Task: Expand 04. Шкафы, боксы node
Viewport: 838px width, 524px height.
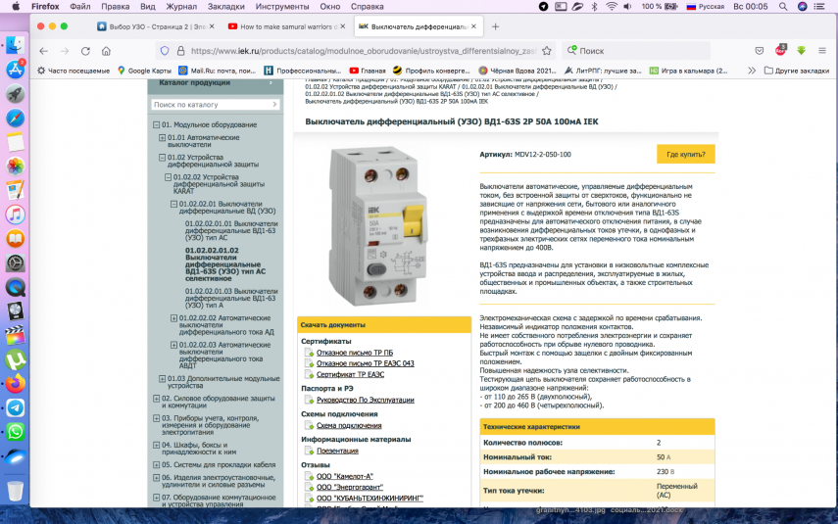Action: pyautogui.click(x=156, y=445)
